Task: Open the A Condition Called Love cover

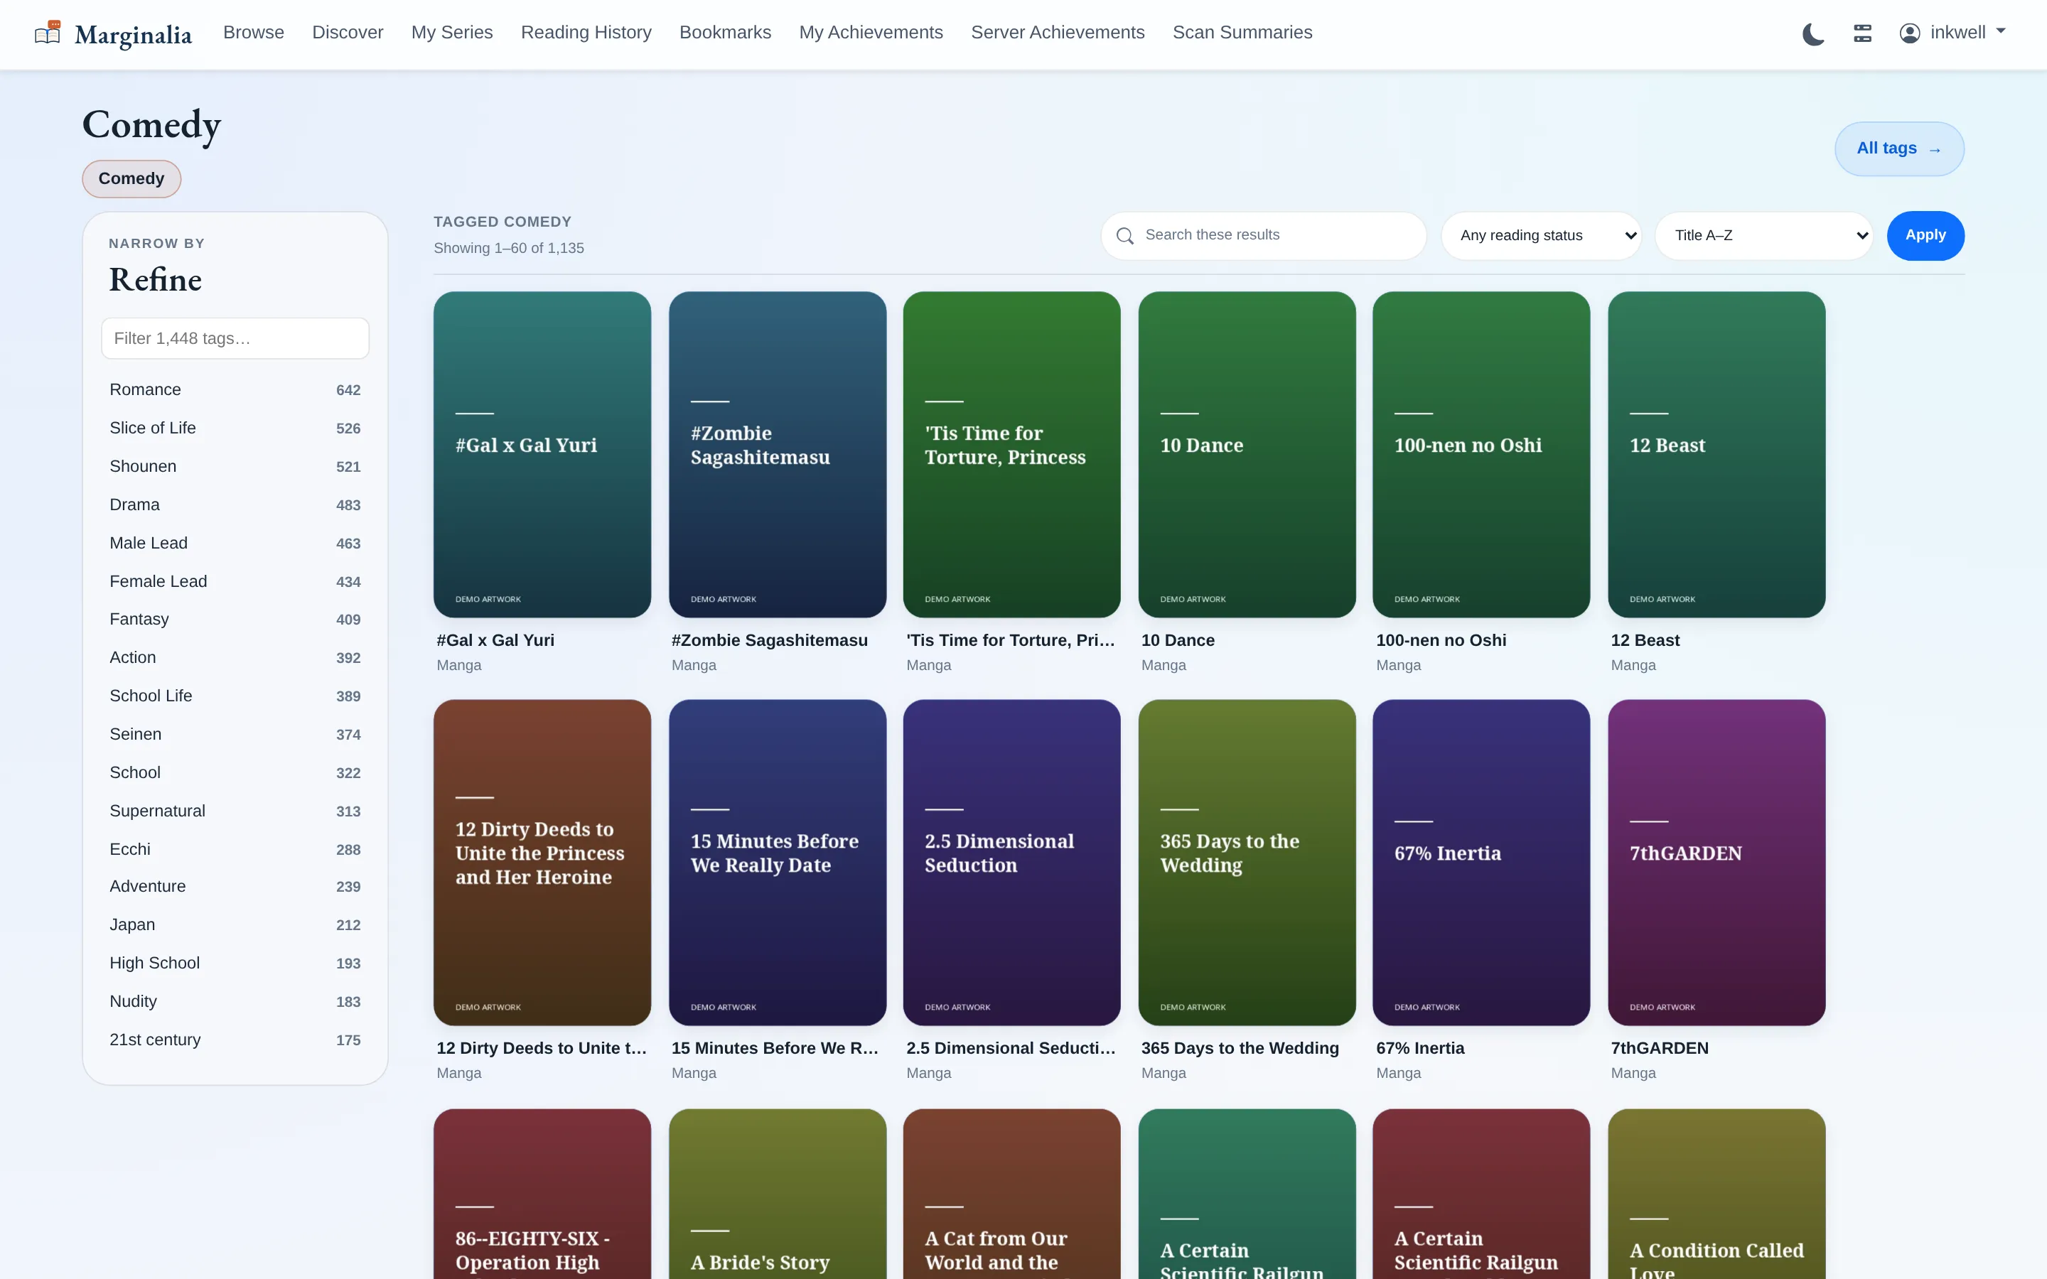Action: pyautogui.click(x=1716, y=1194)
